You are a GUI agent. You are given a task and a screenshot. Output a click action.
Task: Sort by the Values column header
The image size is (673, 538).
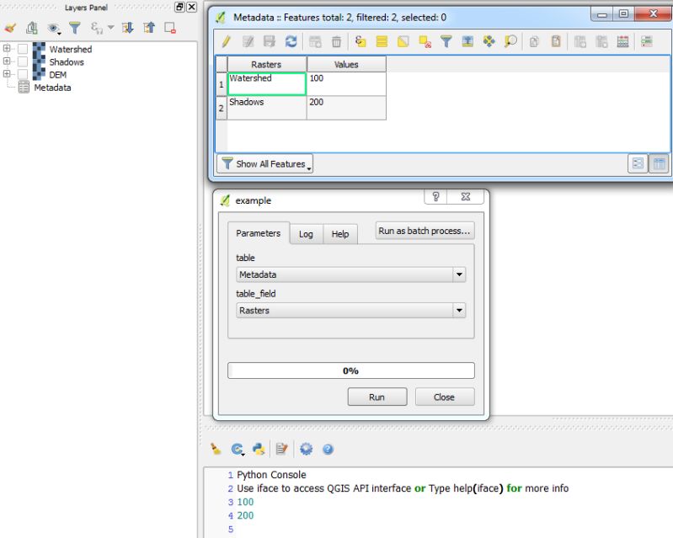tap(346, 64)
